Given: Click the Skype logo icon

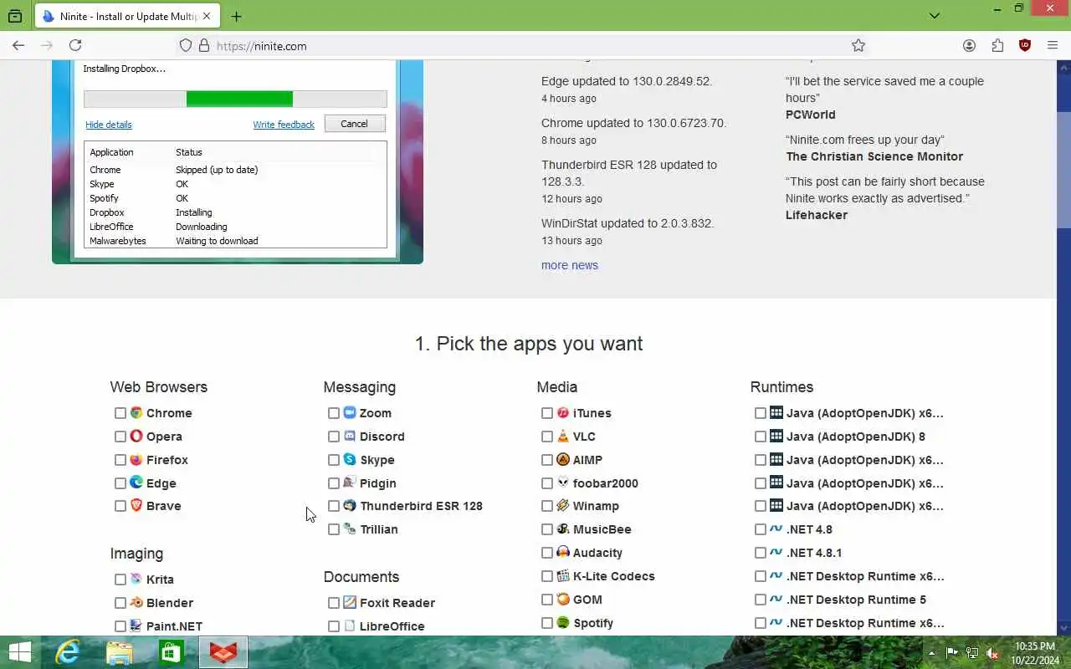Looking at the screenshot, I should tap(350, 460).
